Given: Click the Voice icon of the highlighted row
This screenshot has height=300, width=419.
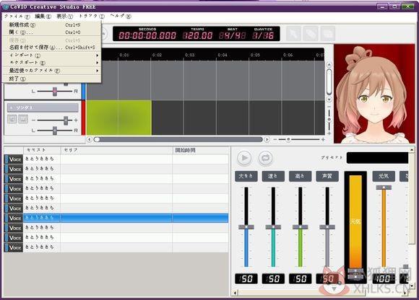Looking at the screenshot, I should click(14, 218).
